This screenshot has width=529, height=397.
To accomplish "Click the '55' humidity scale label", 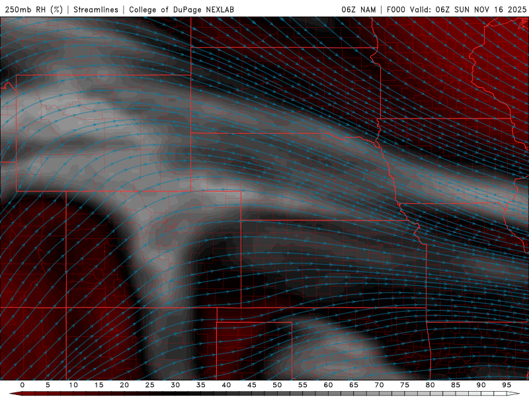I will [x=303, y=385].
